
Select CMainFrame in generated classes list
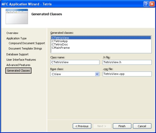click(x=101, y=48)
